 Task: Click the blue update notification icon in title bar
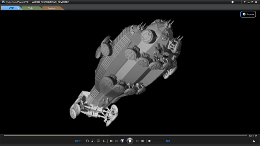tap(232, 2)
